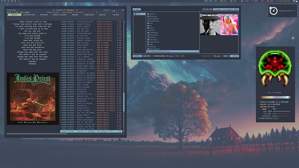Select the Never Forget track row

click(91, 110)
